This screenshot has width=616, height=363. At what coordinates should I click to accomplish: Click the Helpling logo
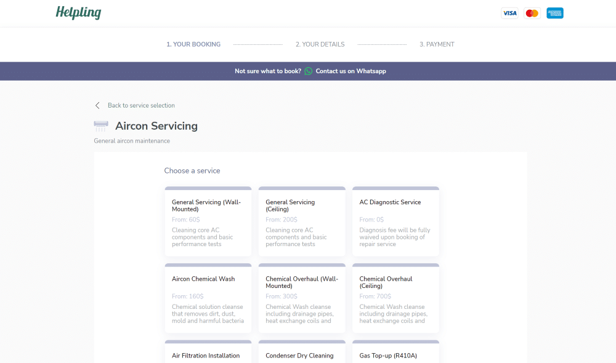[x=78, y=13]
